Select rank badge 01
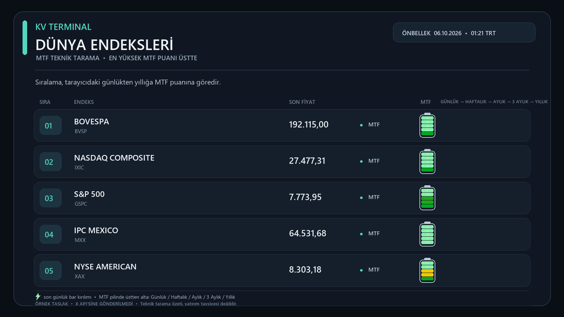 point(50,126)
